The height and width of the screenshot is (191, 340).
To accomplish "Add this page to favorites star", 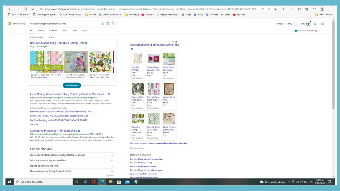I will pos(275,9).
